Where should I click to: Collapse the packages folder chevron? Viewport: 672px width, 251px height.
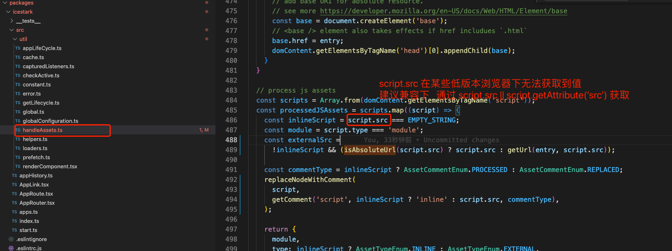point(5,3)
